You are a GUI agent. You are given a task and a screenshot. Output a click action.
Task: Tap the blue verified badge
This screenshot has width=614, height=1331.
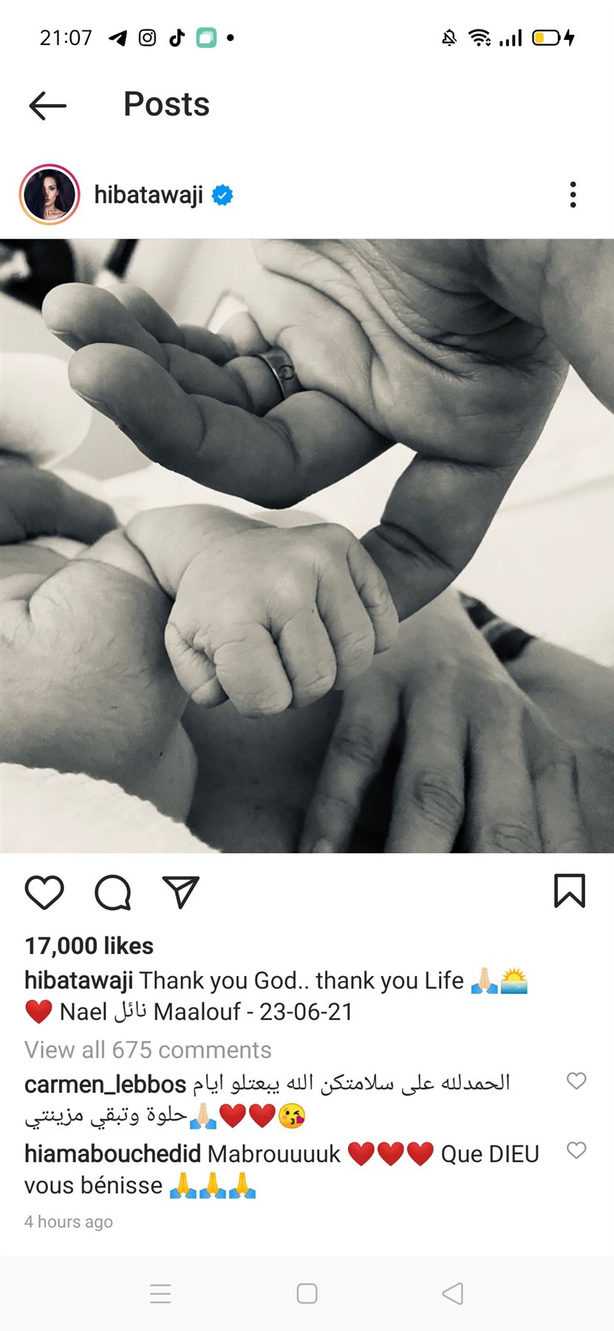222,195
